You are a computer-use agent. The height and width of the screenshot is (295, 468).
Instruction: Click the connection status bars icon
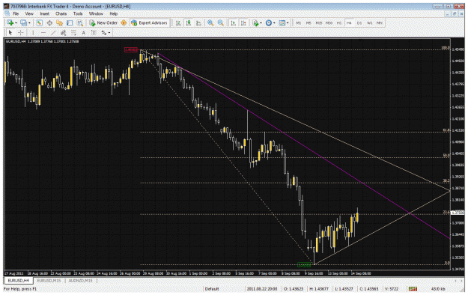click(x=413, y=289)
